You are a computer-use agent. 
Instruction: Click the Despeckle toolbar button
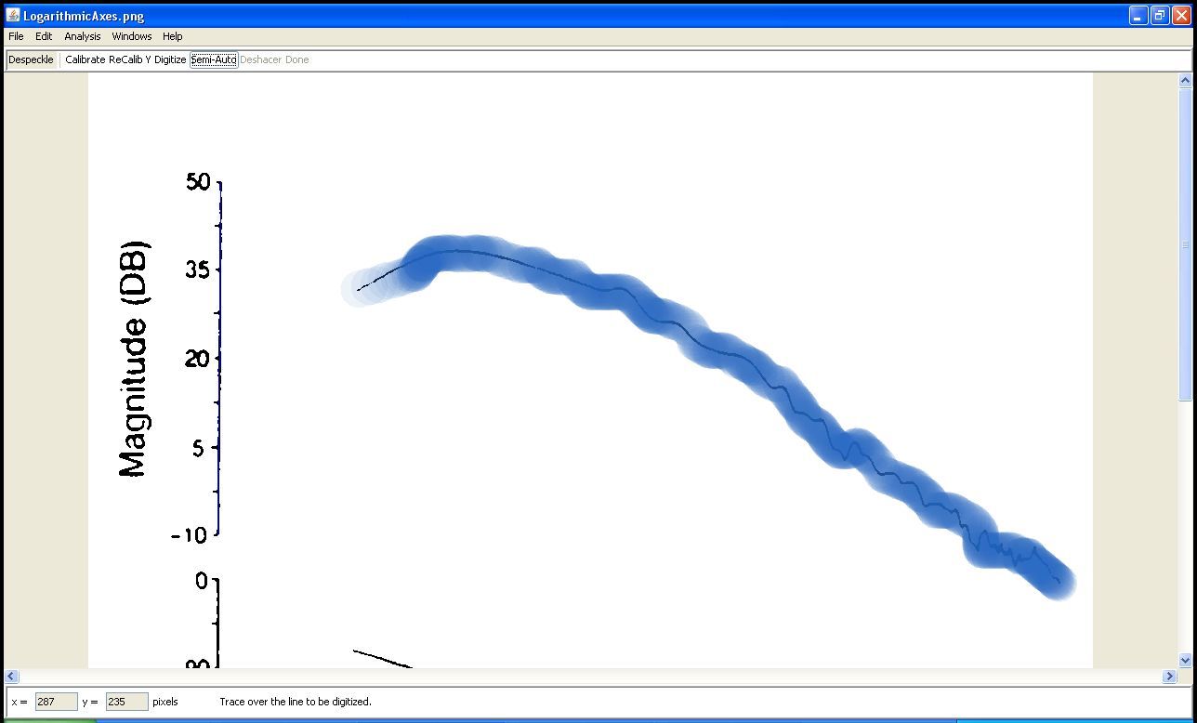point(31,59)
